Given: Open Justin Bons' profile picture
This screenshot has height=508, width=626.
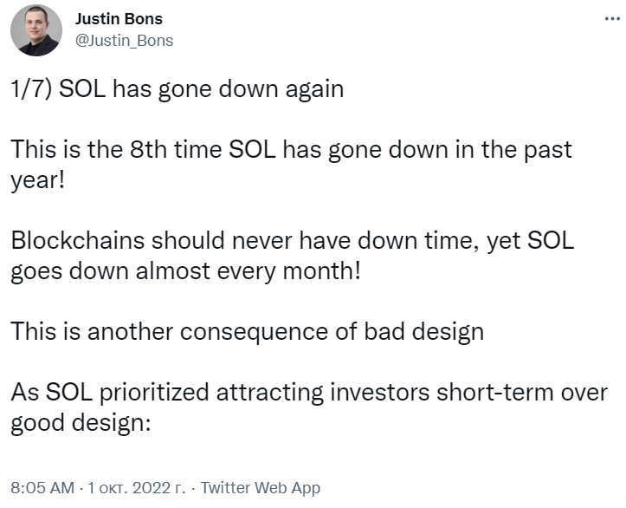Looking at the screenshot, I should (36, 30).
